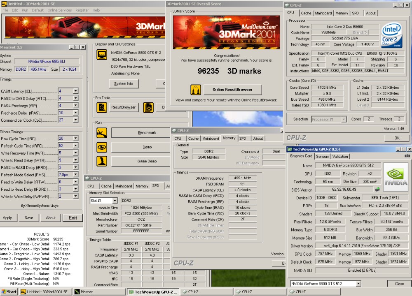Viewport: 412px width, 296px height.
Task: Click the monitor icon in Display and CPU Settings
Action: (x=101, y=55)
